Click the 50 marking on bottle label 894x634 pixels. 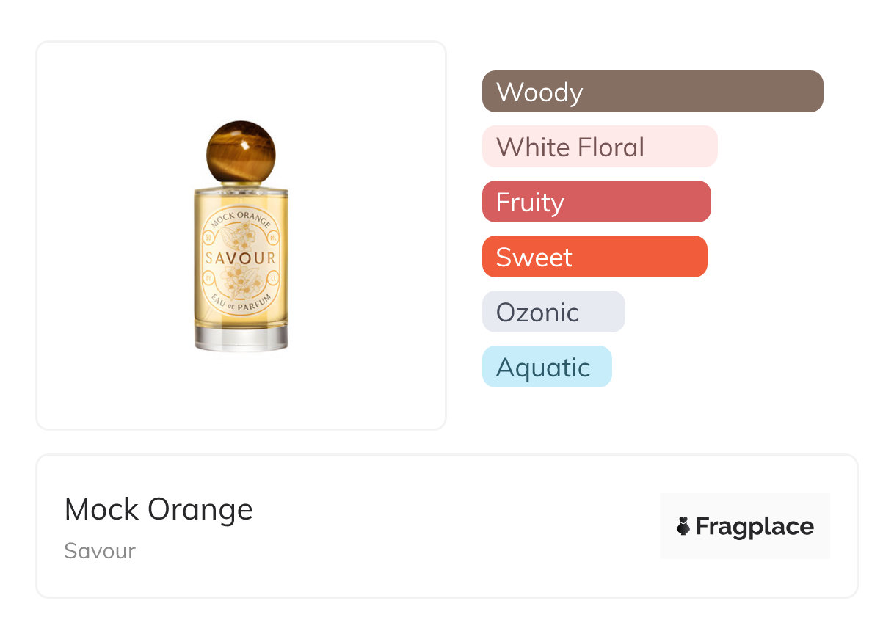(x=209, y=237)
